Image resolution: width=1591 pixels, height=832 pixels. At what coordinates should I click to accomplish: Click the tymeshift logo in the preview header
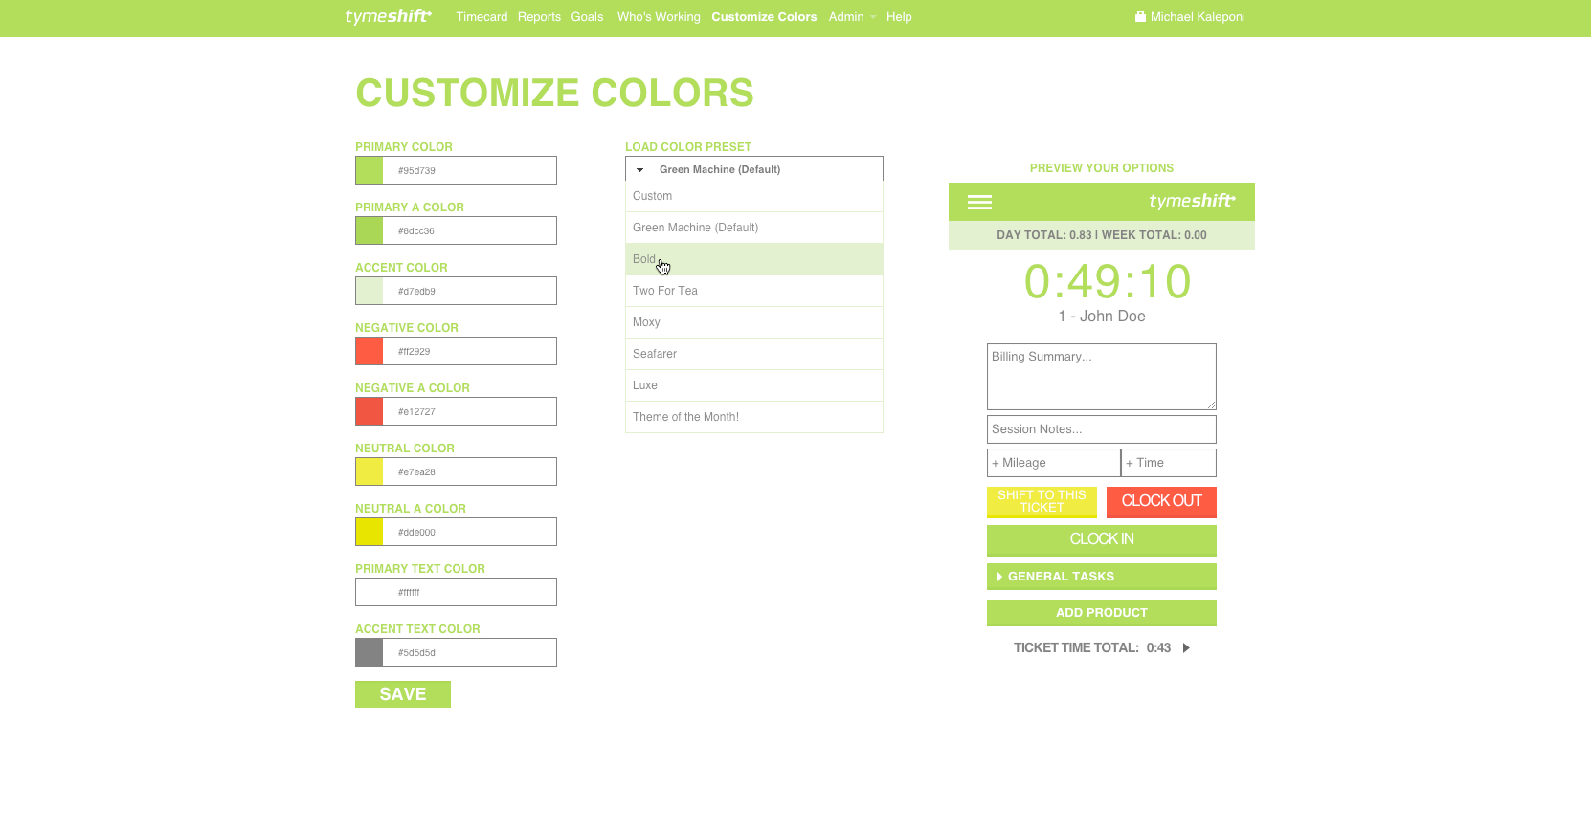click(1192, 201)
